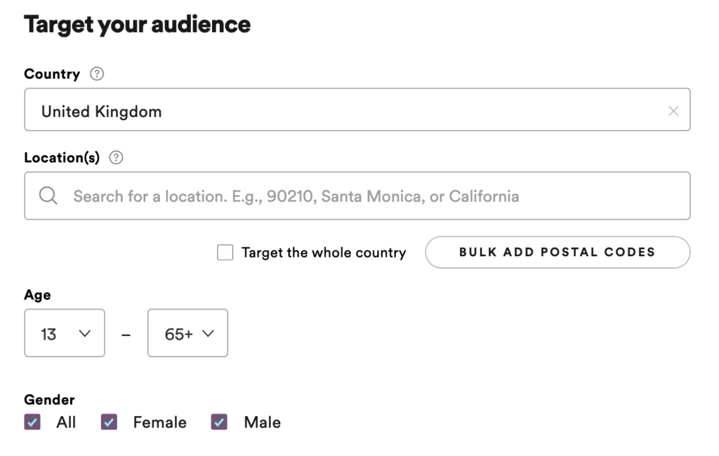The height and width of the screenshot is (456, 719).
Task: Click the "Male" label text
Action: (x=262, y=422)
